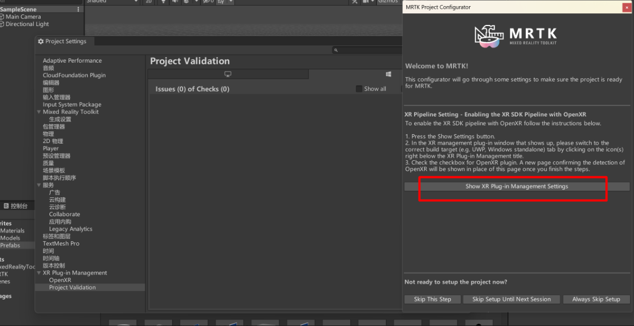The image size is (634, 326).
Task: Click the gear icon on Project Settings tab
Action: click(41, 41)
